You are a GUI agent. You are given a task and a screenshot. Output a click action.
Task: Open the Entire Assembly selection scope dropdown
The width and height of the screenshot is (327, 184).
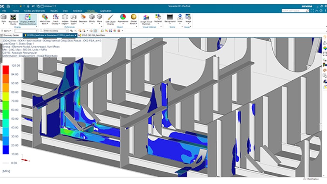(55, 30)
